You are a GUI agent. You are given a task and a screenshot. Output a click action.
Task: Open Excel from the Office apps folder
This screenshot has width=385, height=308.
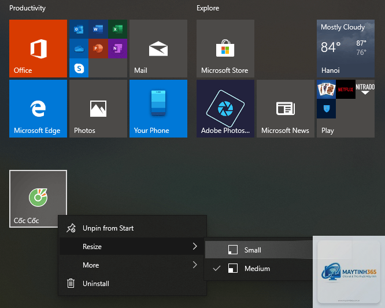117,29
